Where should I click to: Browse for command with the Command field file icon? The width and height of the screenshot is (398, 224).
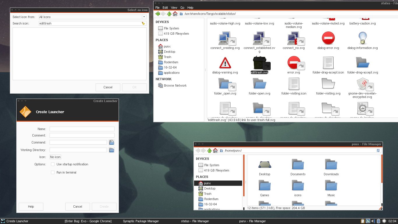click(112, 142)
